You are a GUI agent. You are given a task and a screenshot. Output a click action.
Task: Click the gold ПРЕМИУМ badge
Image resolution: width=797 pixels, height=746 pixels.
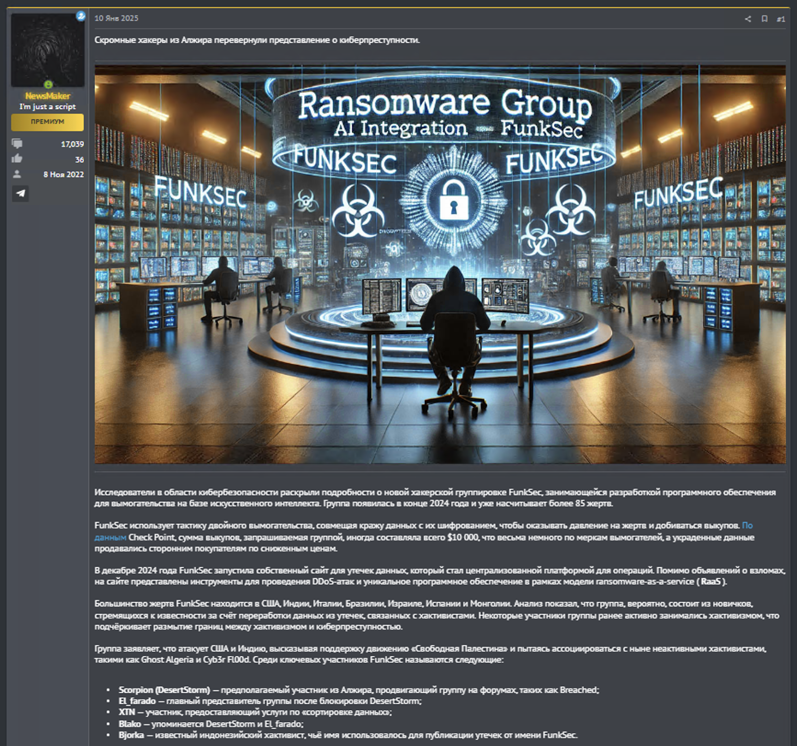pyautogui.click(x=47, y=122)
